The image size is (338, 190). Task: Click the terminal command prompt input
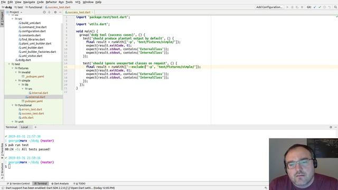pyautogui.click(x=10, y=166)
